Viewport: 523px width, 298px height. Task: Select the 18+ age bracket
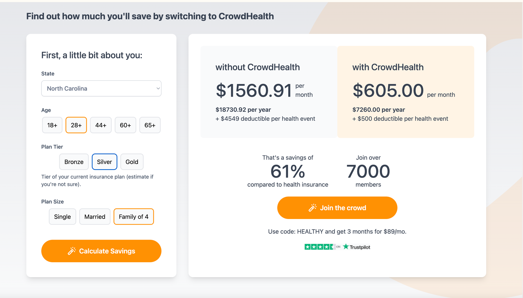coord(52,125)
